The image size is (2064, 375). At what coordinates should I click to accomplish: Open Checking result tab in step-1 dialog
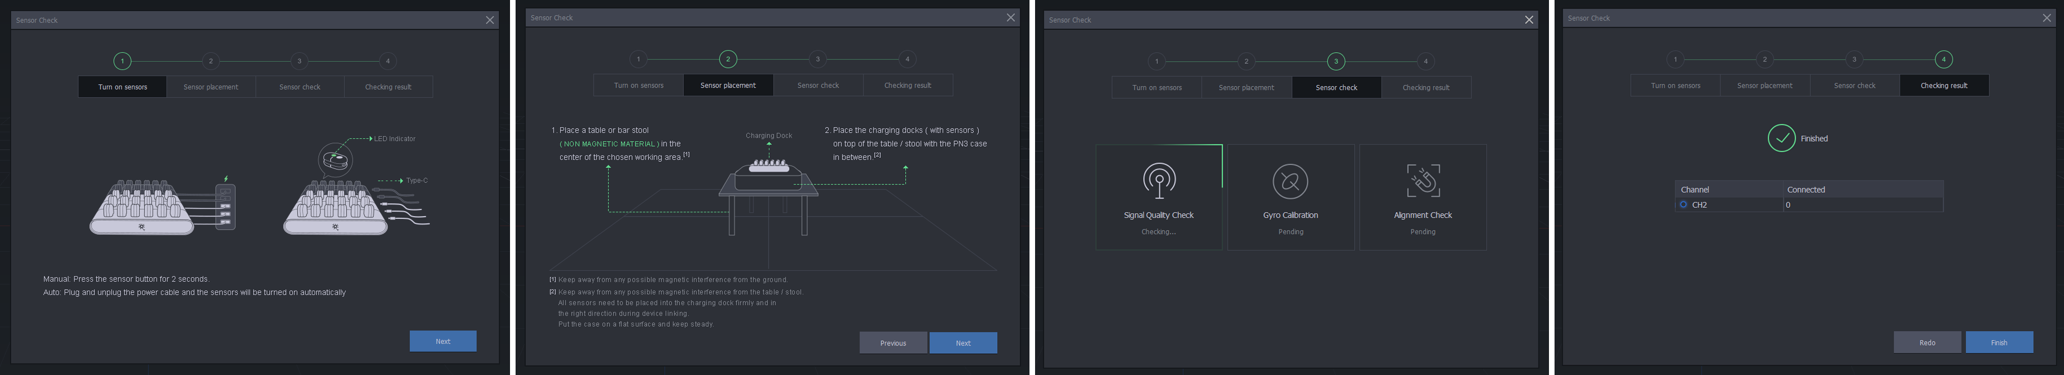pyautogui.click(x=388, y=87)
